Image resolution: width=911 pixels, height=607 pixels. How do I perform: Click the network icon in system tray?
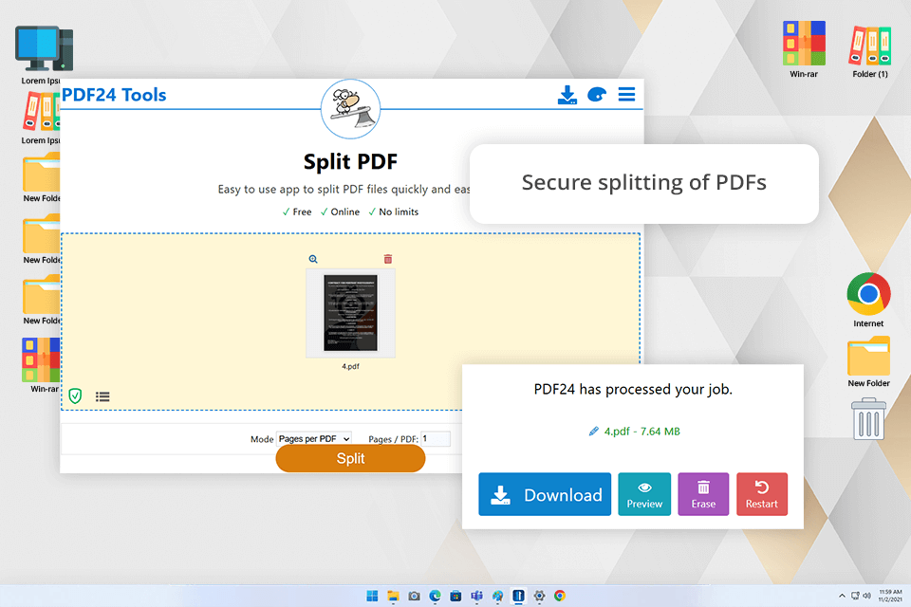855,596
